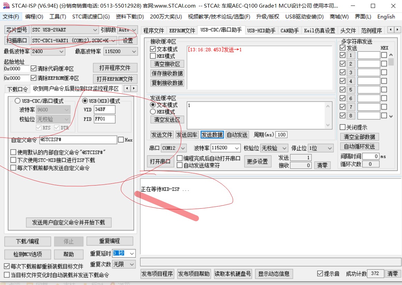Toggle 关闭提示 checkbox
402x285 pixels.
(x=343, y=127)
